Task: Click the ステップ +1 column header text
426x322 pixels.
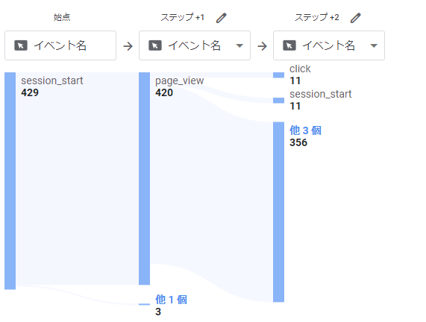Action: [182, 17]
